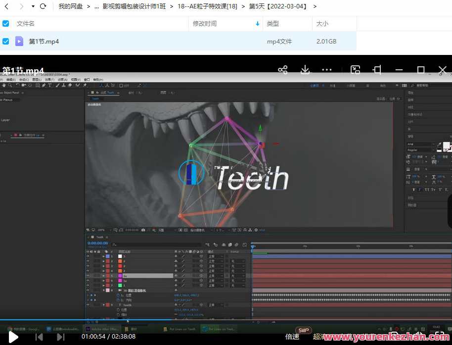Viewport: 452px width, 345px height.
Task: Click the share icon in video player
Action: click(283, 70)
